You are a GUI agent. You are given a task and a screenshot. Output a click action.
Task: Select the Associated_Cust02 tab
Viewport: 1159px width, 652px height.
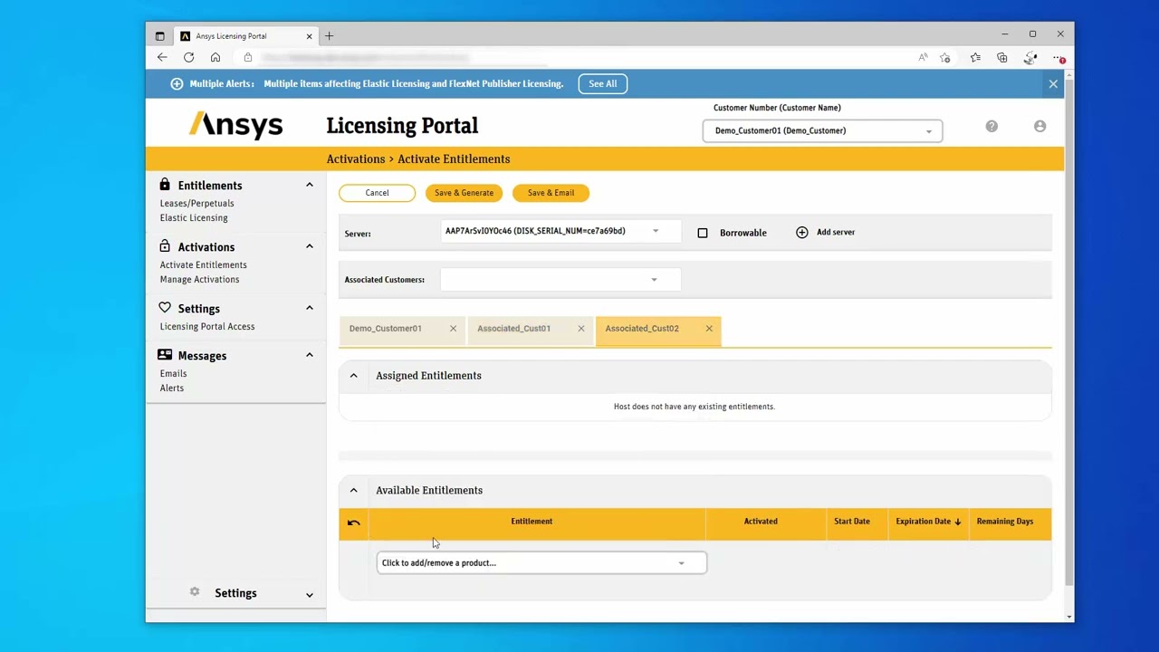coord(642,329)
